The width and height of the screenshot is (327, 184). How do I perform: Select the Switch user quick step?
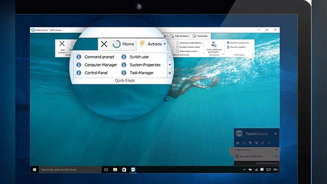coord(139,57)
